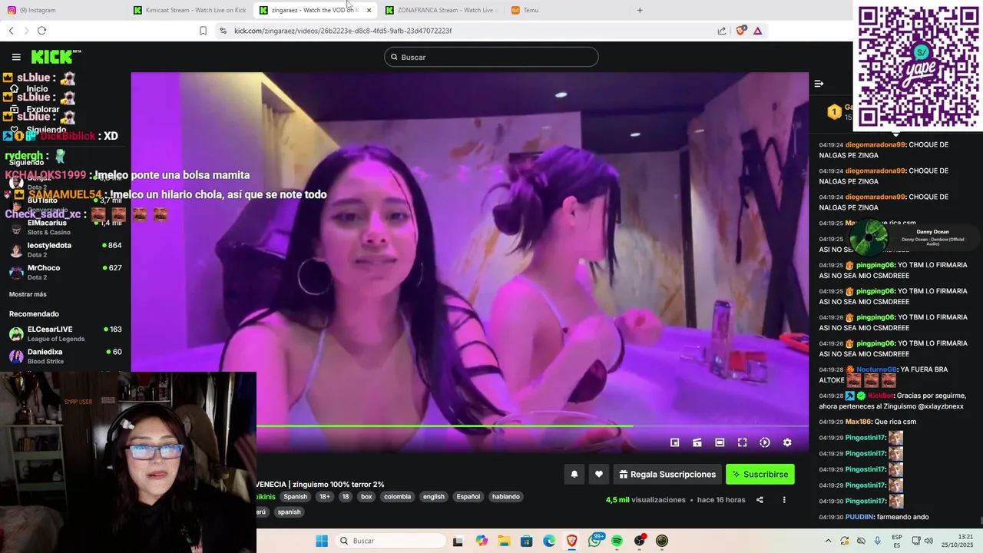This screenshot has width=983, height=553.
Task: Enter fullscreen in video player
Action: coord(743,442)
